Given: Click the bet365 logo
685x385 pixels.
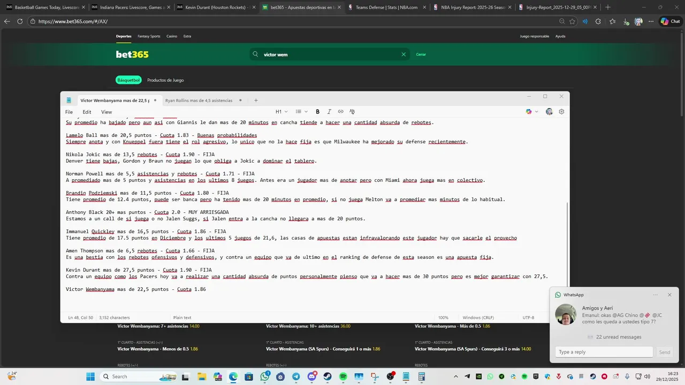Looking at the screenshot, I should [132, 55].
